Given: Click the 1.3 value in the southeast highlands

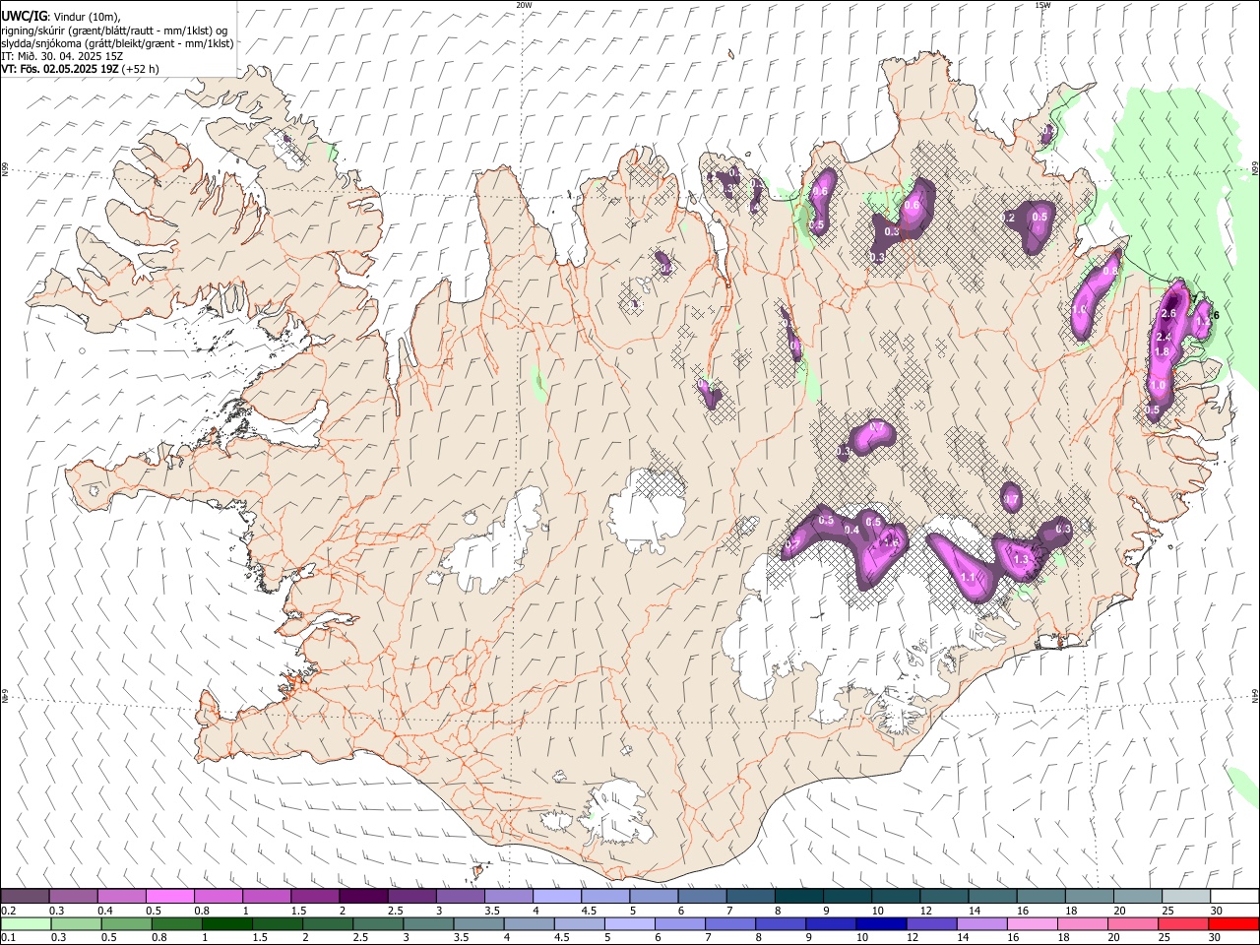Looking at the screenshot, I should 1021,559.
